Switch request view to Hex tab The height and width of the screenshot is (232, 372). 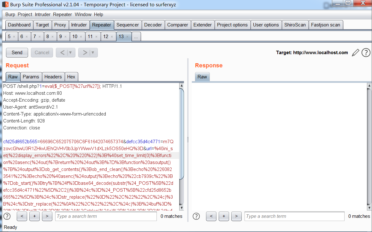click(x=71, y=77)
